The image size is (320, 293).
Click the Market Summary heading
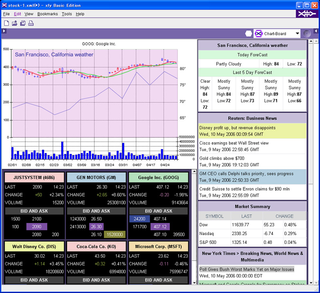coord(252,207)
